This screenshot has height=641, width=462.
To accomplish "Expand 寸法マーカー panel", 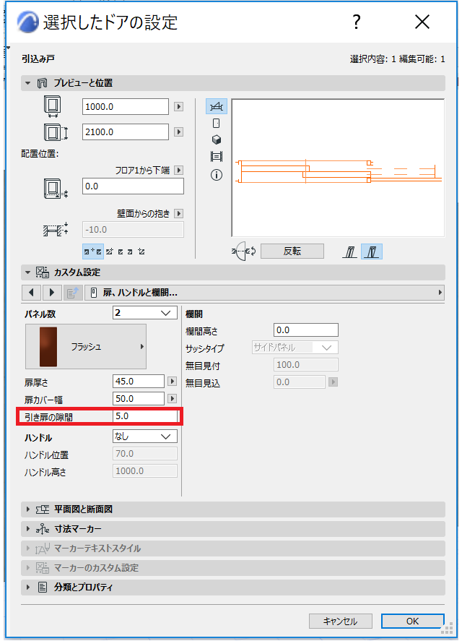I will pos(28,529).
